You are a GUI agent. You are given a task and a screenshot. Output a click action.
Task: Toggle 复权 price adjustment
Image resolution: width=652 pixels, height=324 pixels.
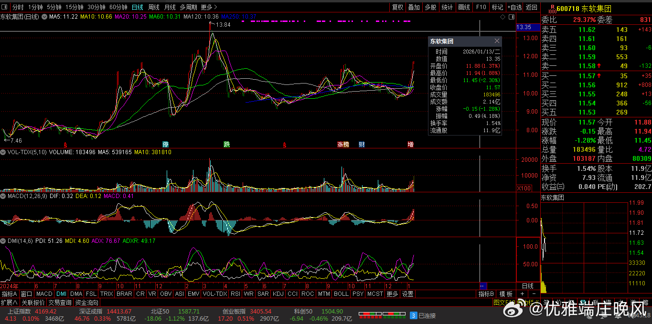click(x=397, y=7)
